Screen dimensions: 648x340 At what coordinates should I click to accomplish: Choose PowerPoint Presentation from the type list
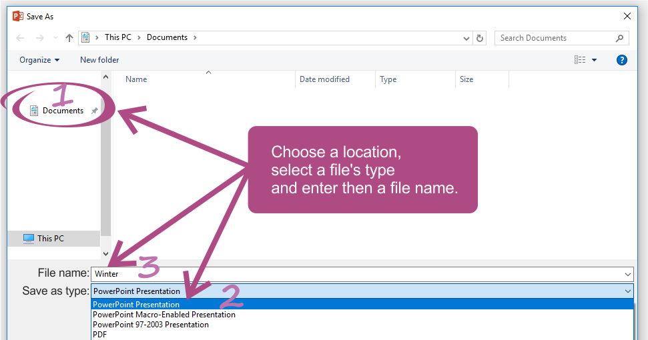[362, 305]
